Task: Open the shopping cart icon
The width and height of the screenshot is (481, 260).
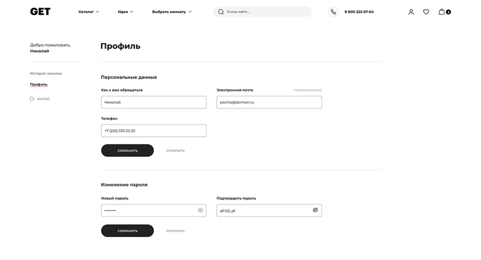Action: point(443,12)
